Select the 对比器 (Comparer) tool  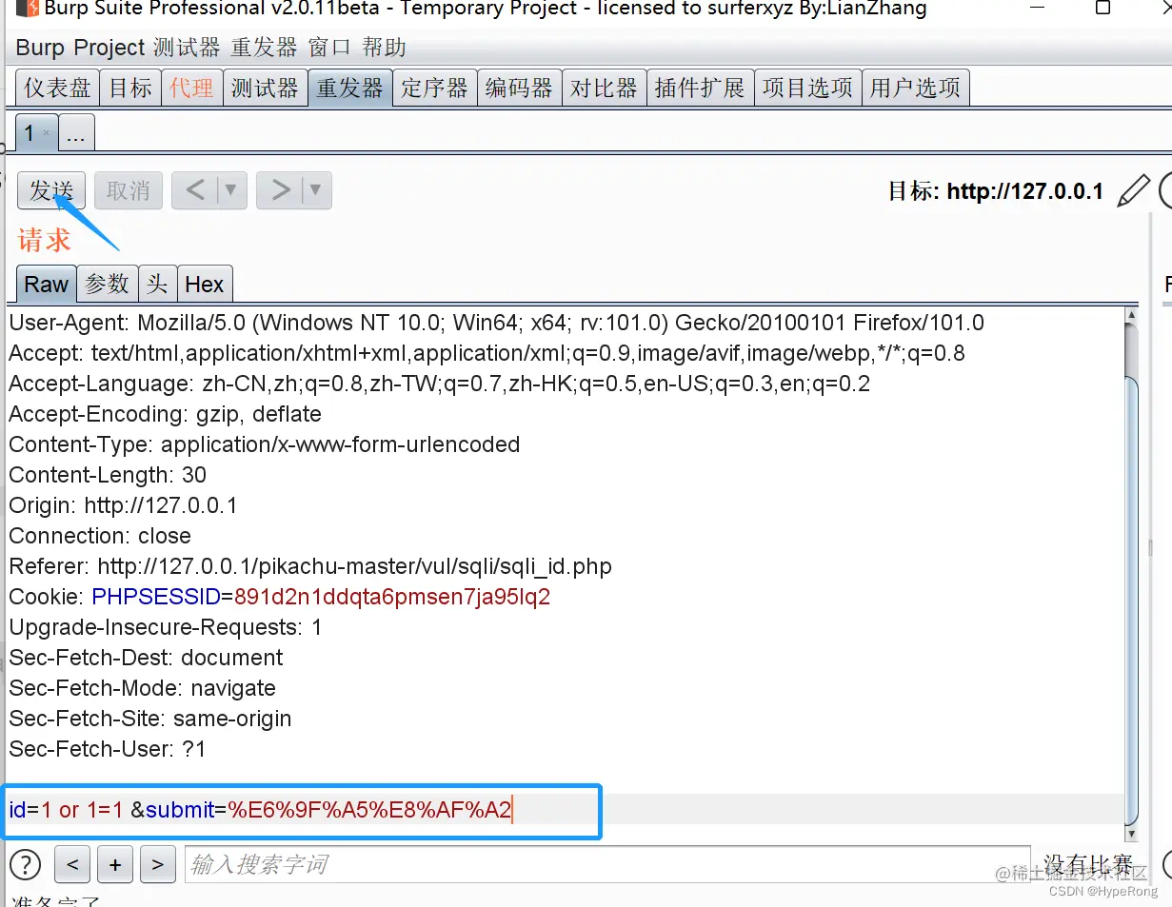(x=604, y=87)
